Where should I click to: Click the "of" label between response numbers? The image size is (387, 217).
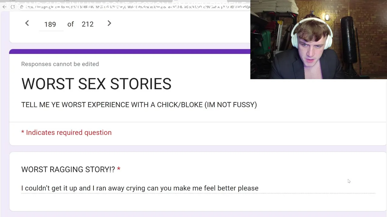70,24
